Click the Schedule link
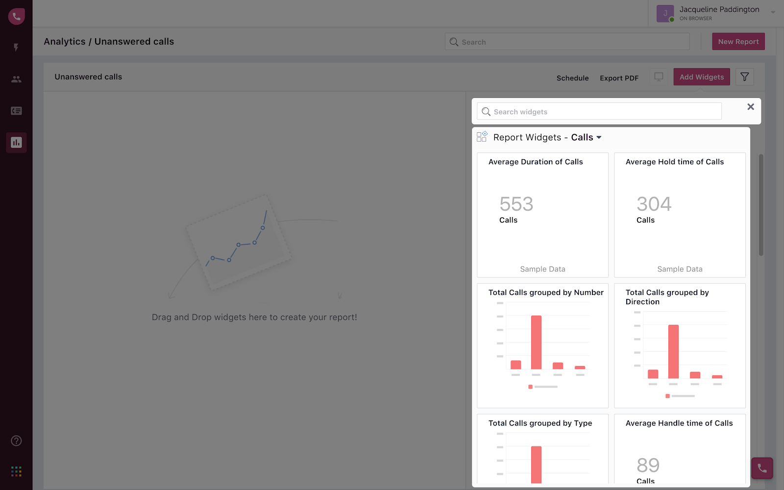Screen dimensions: 784x490 (573, 78)
